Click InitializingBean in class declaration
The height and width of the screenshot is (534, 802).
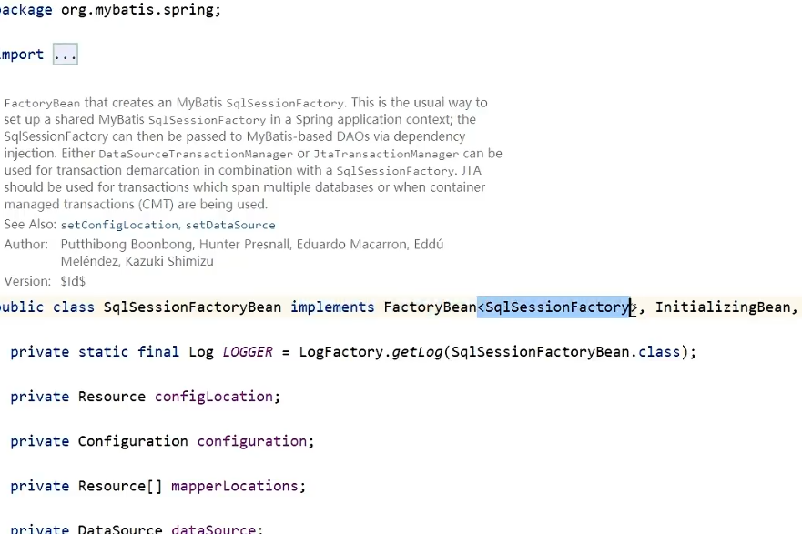pyautogui.click(x=723, y=307)
